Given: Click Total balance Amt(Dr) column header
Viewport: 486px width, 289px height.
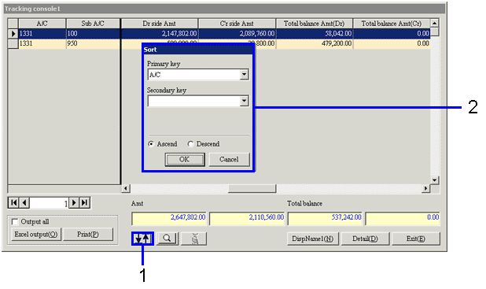Looking at the screenshot, I should tap(314, 24).
